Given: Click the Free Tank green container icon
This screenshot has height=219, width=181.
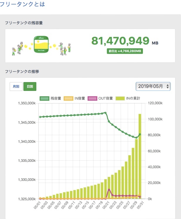Looking at the screenshot, I should click(40, 45).
